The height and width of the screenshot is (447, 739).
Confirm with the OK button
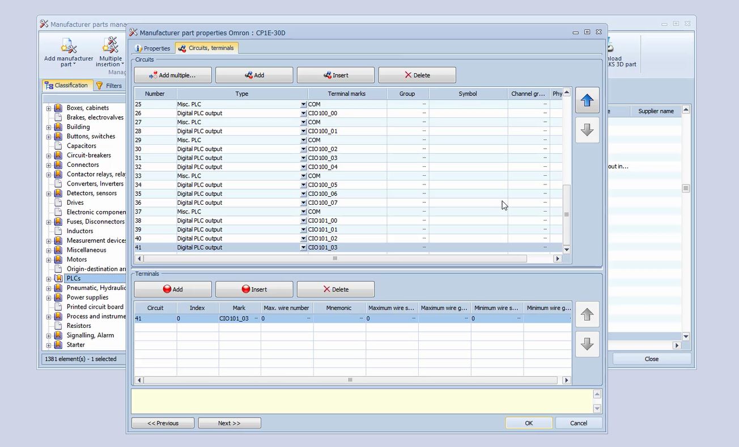(529, 423)
